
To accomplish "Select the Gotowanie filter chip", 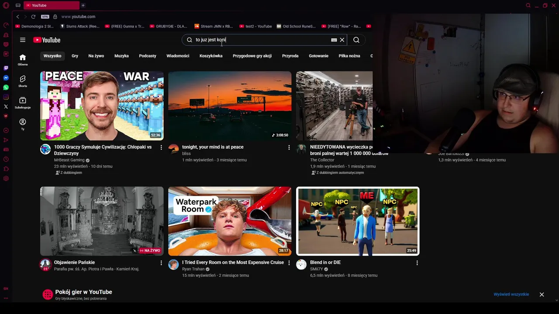I will pos(318,56).
